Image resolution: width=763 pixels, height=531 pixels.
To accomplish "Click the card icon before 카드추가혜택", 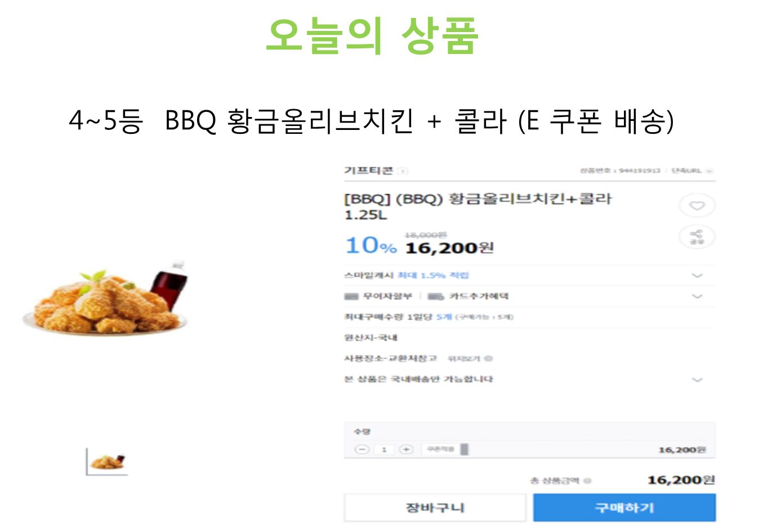I will pyautogui.click(x=436, y=296).
